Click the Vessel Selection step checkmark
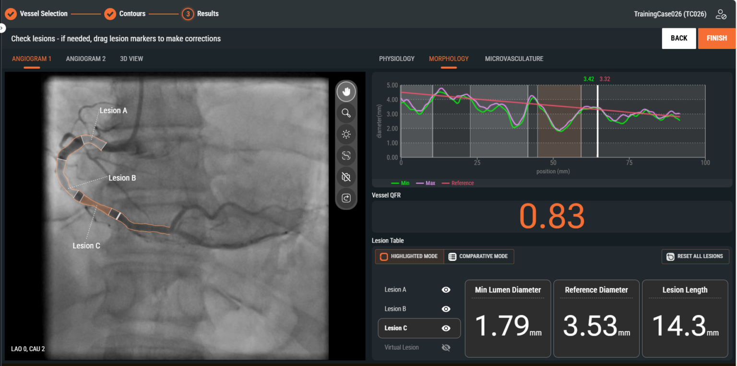This screenshot has width=737, height=366. click(11, 14)
